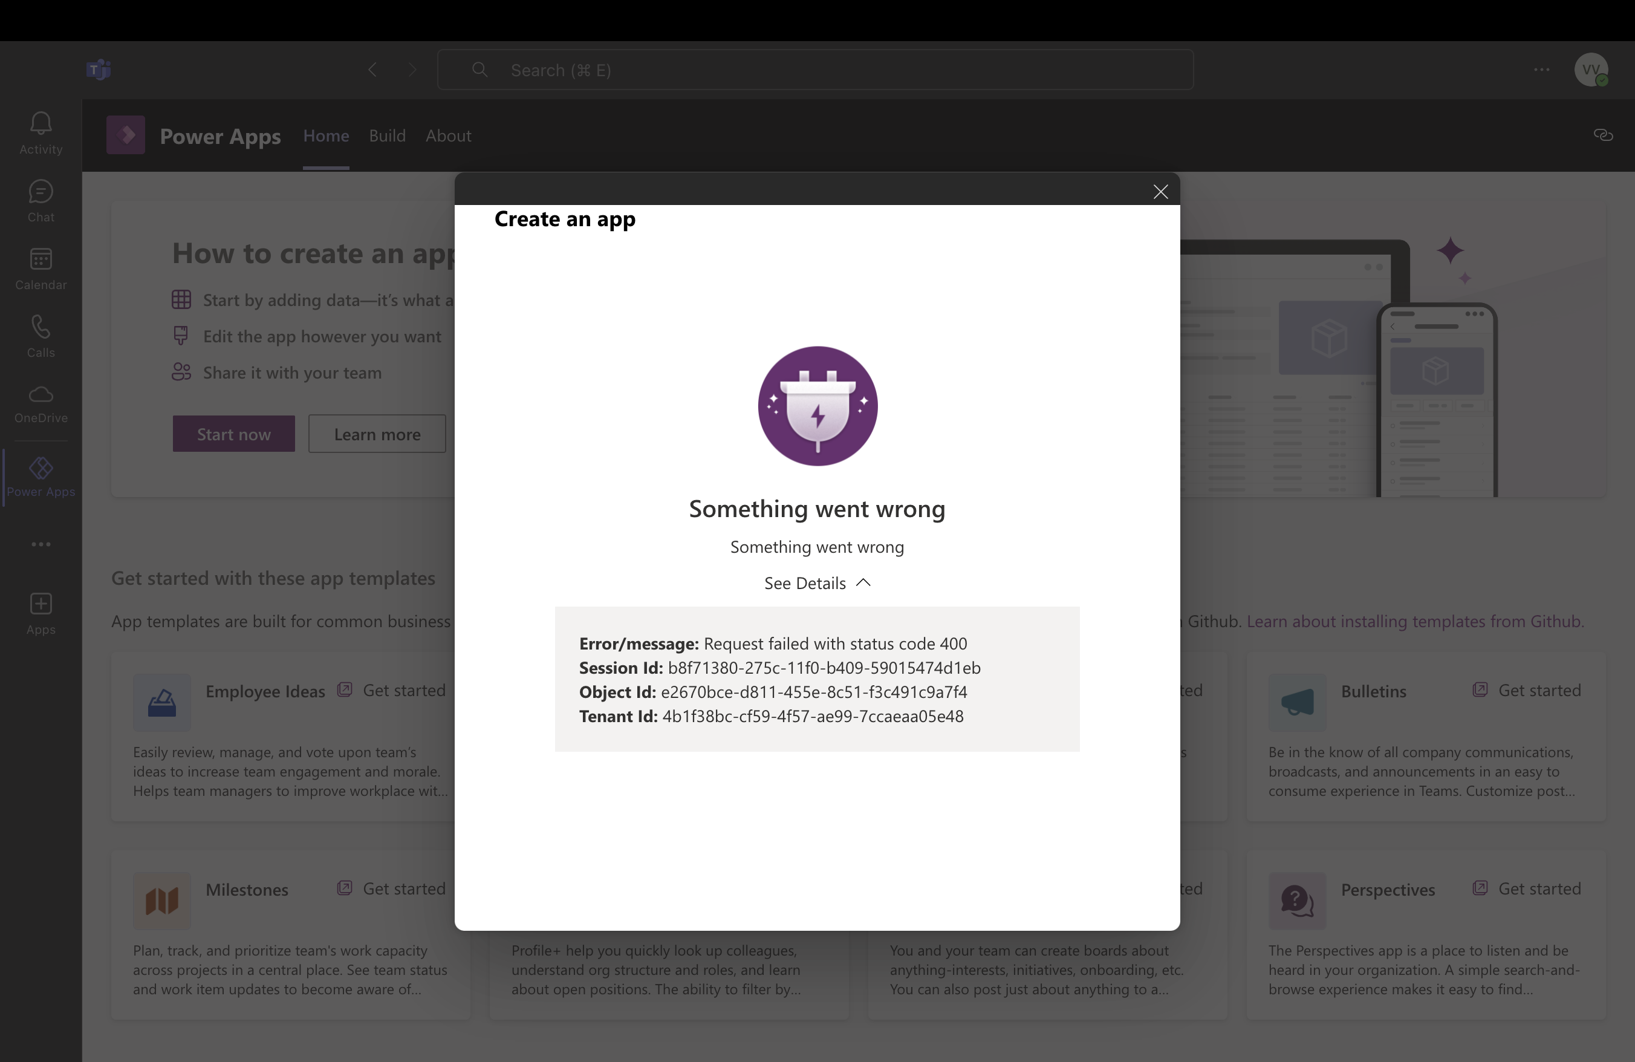Open Calls from the sidebar

tap(41, 336)
